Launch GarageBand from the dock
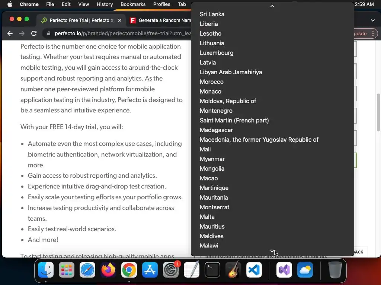 click(233, 270)
